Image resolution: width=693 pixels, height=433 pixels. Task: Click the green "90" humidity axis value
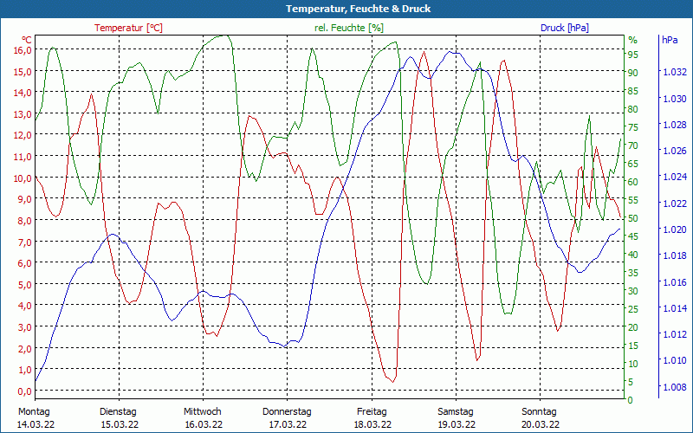(633, 73)
